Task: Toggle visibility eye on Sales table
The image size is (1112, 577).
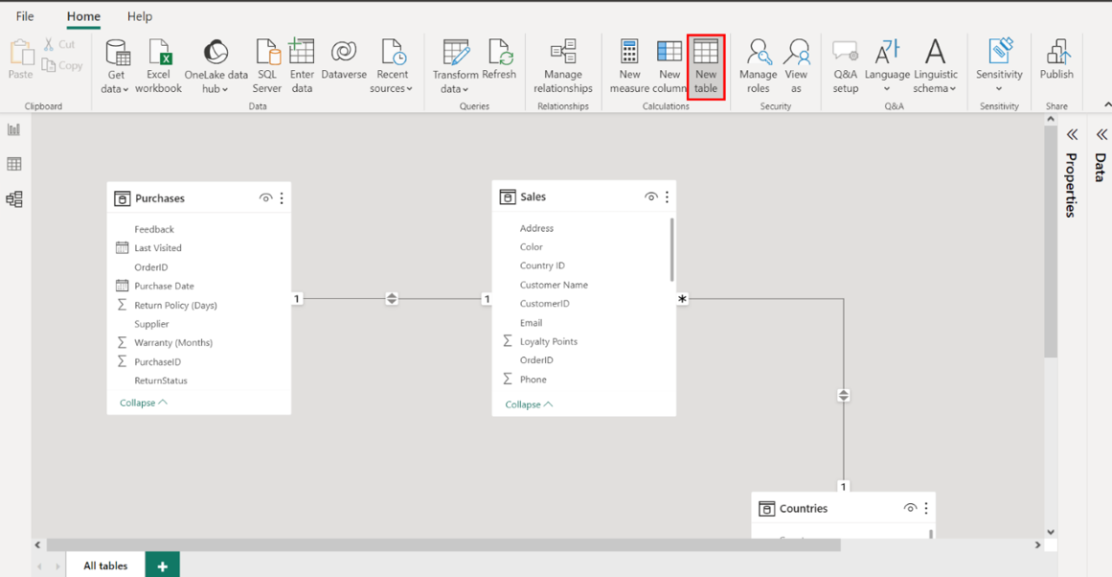Action: pyautogui.click(x=650, y=197)
